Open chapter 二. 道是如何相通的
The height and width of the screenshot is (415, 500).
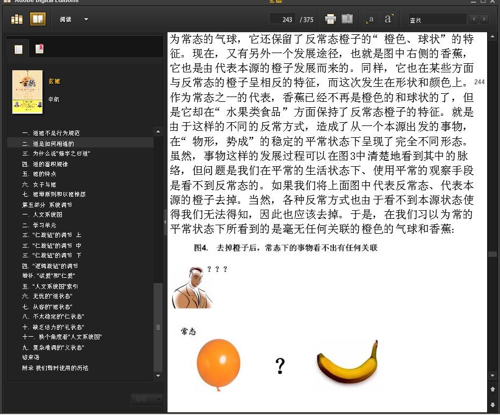(48, 144)
